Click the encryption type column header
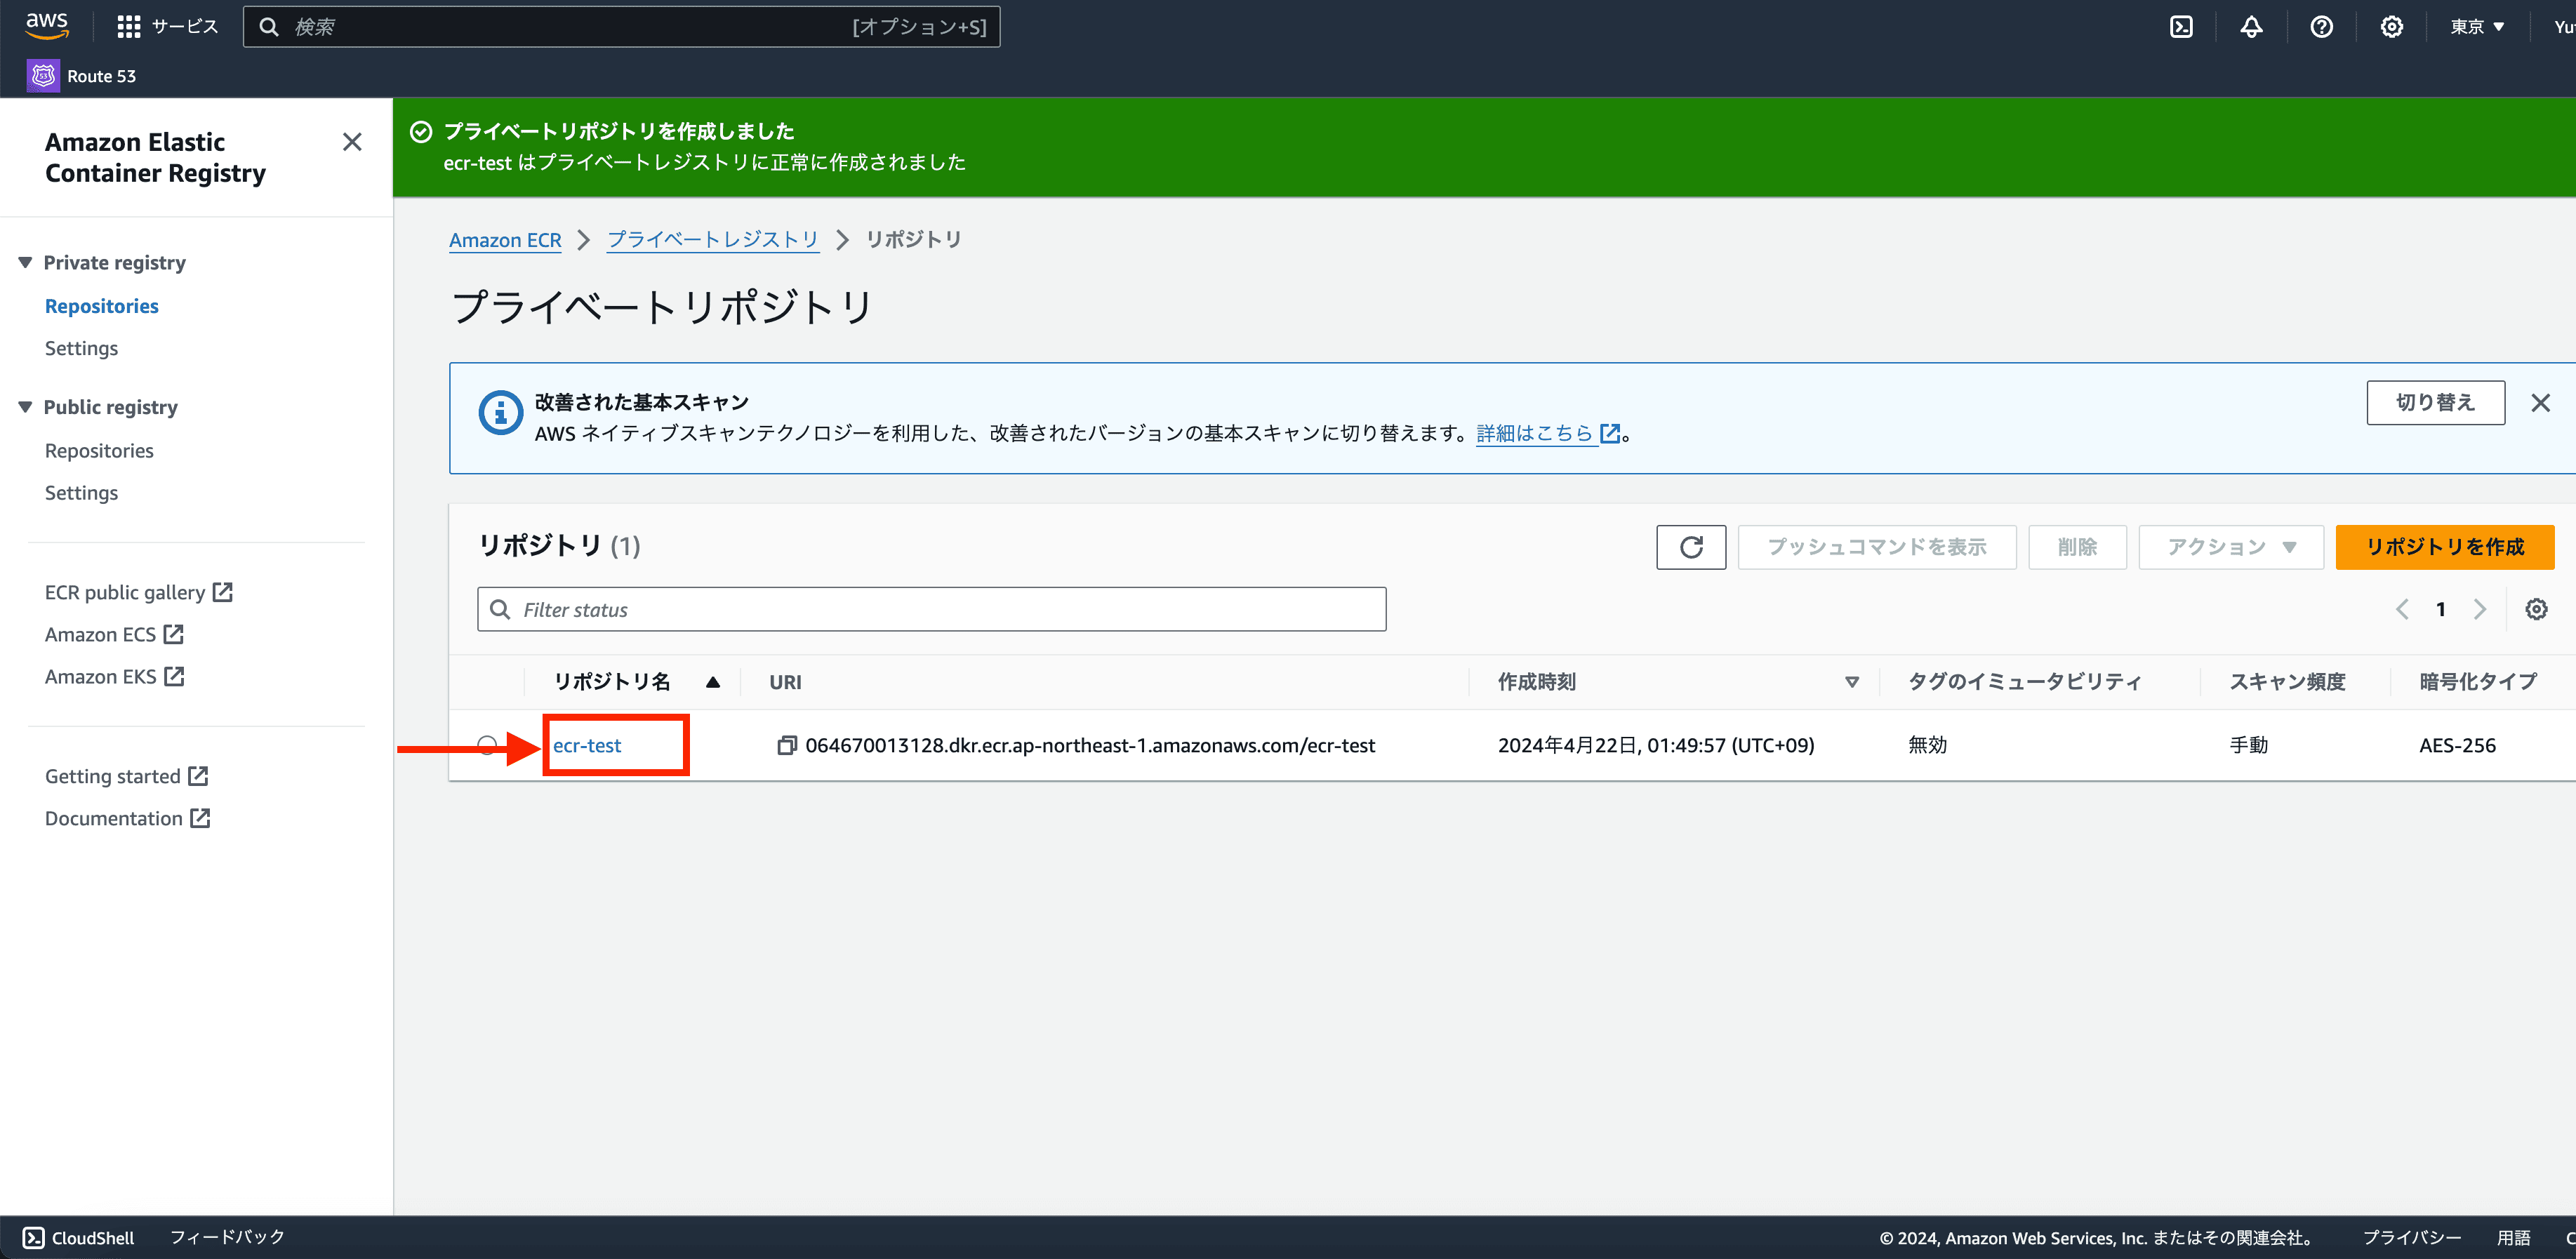The width and height of the screenshot is (2576, 1259). pos(2477,682)
